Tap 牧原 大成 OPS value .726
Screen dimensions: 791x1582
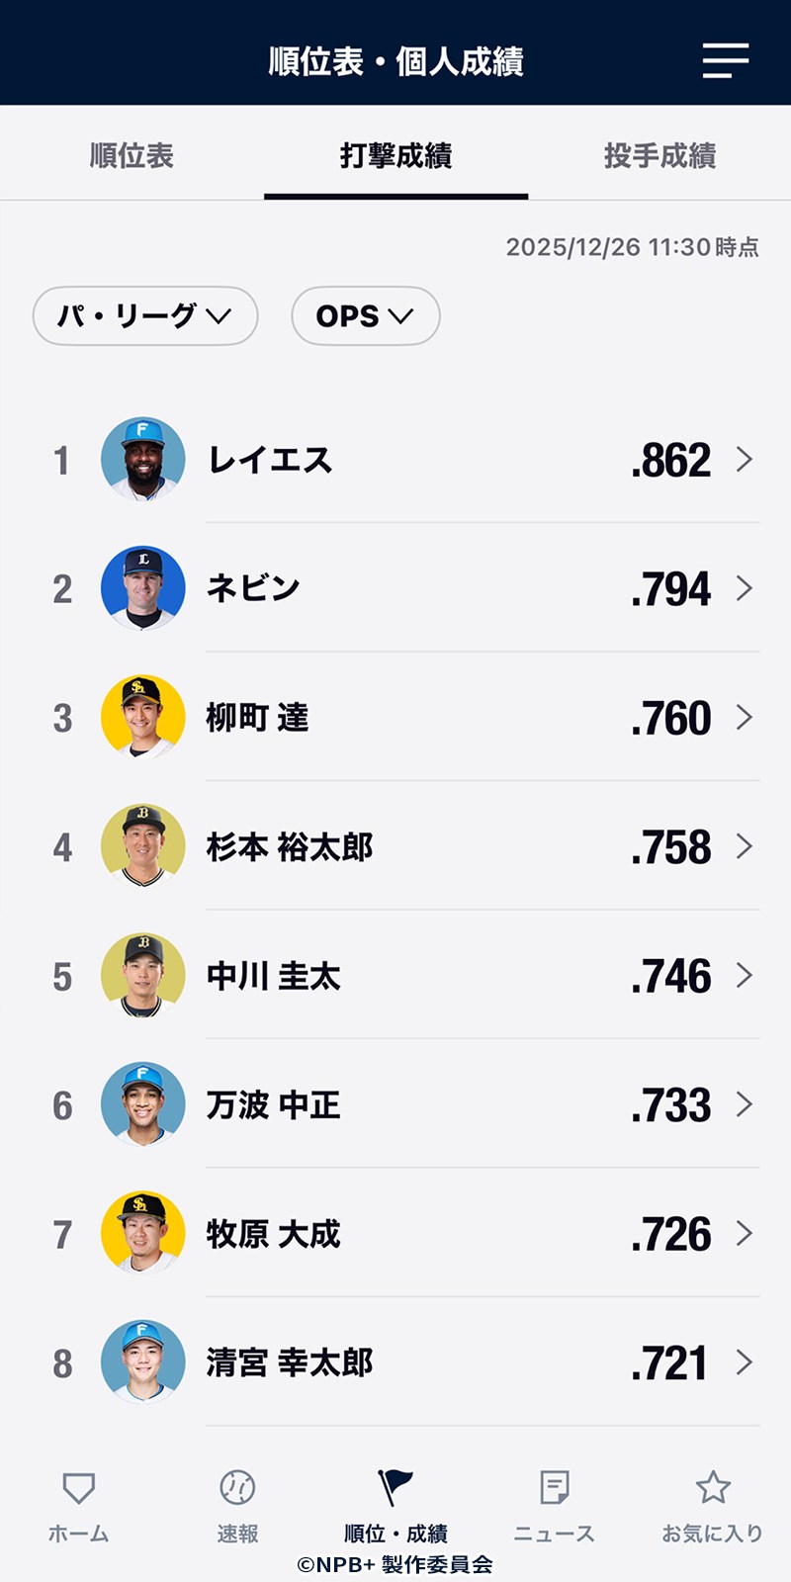(671, 1234)
